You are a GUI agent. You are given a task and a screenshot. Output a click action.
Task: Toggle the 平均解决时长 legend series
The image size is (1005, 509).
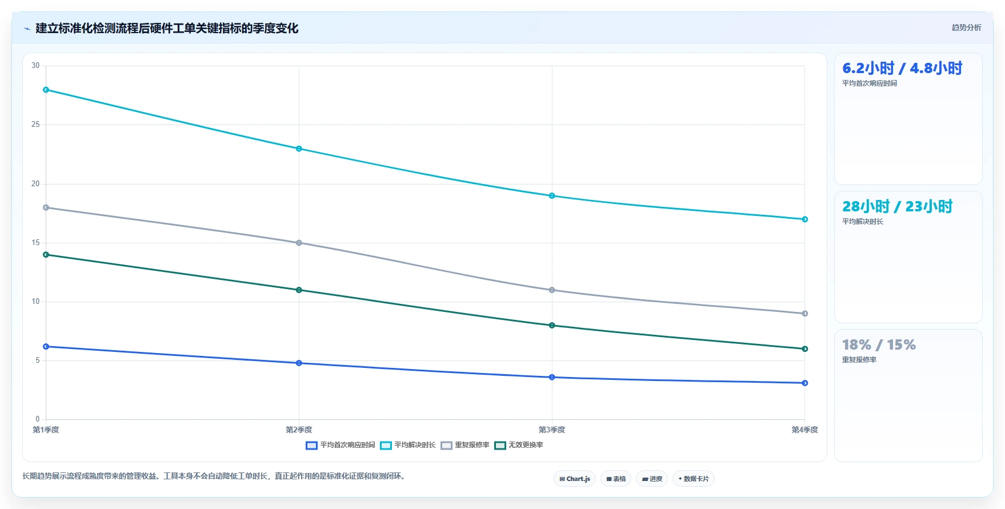click(x=408, y=445)
